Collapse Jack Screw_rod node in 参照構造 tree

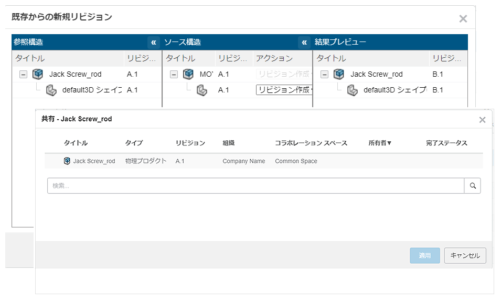(23, 75)
